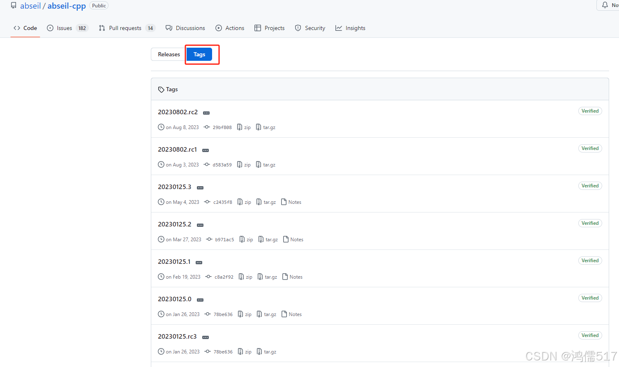Open commit 29bf808
619x367 pixels.
coord(218,127)
